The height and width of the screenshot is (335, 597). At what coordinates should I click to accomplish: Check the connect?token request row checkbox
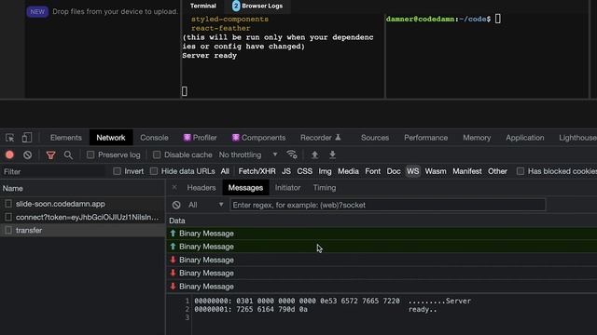(8, 217)
